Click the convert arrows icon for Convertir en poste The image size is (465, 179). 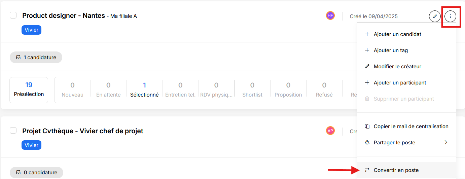pyautogui.click(x=367, y=170)
